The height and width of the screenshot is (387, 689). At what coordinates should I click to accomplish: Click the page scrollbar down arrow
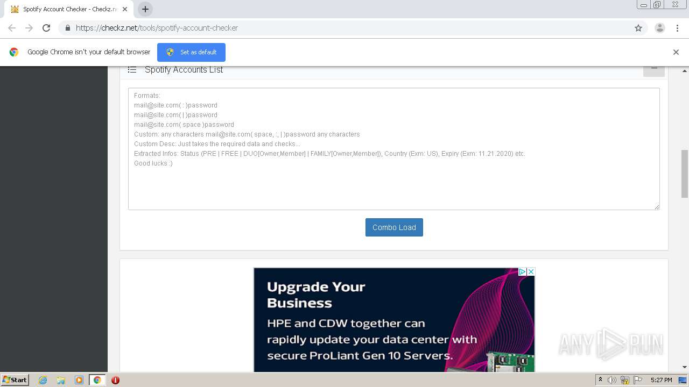click(x=685, y=367)
